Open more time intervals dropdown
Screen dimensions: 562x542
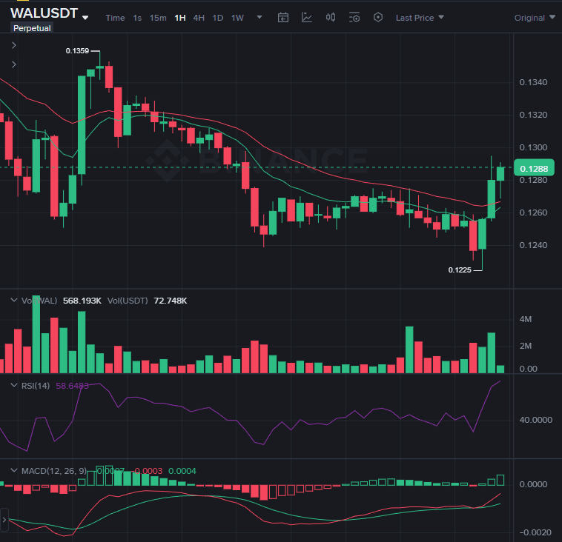pos(259,17)
